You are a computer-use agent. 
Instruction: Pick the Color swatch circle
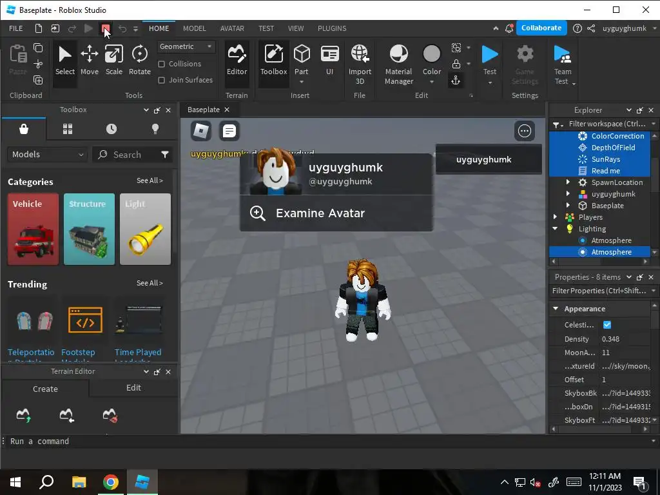pos(431,54)
